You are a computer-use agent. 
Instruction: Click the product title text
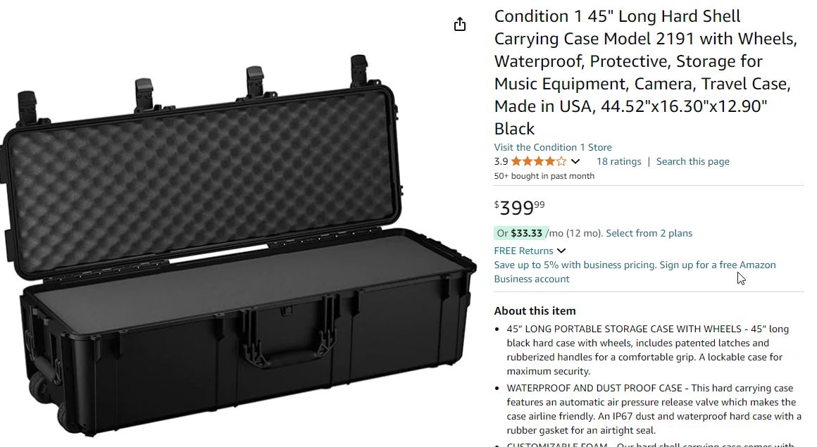[644, 73]
